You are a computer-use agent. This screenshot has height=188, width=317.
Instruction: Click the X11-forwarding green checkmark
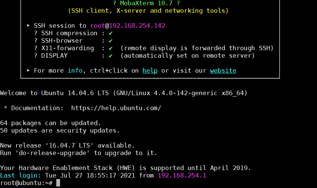tap(111, 48)
